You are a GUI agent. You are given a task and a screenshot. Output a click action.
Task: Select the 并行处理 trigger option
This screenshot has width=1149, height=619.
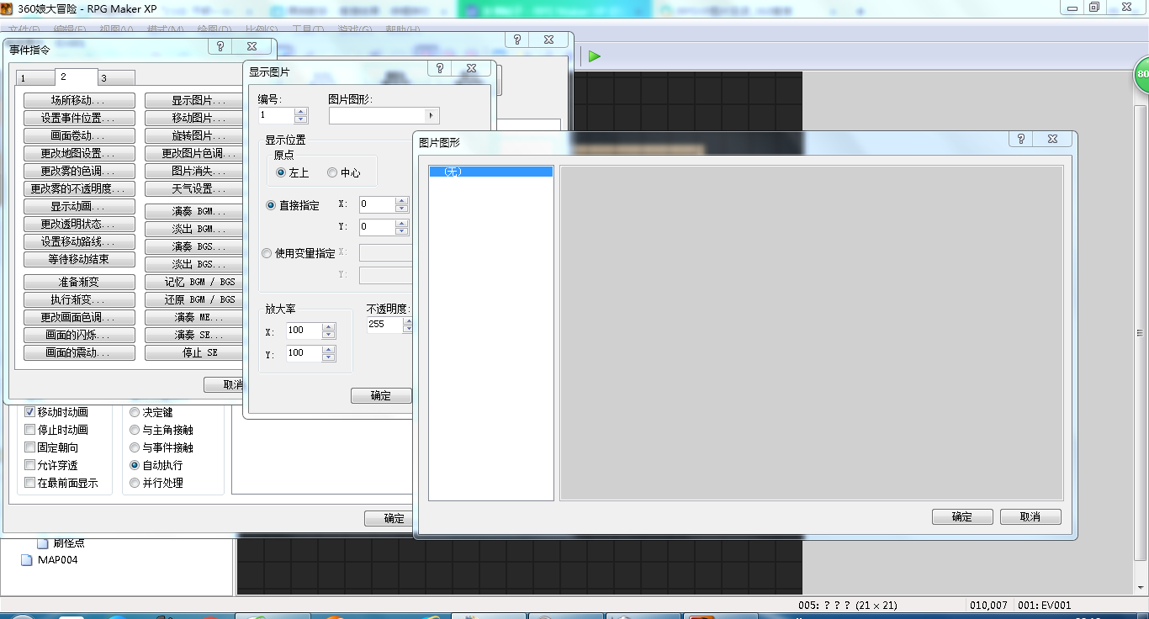135,483
